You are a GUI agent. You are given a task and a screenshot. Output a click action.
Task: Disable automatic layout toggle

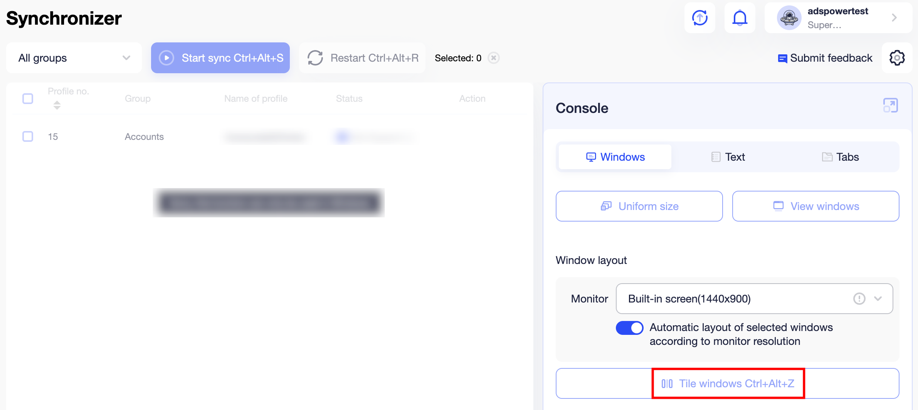pos(629,328)
